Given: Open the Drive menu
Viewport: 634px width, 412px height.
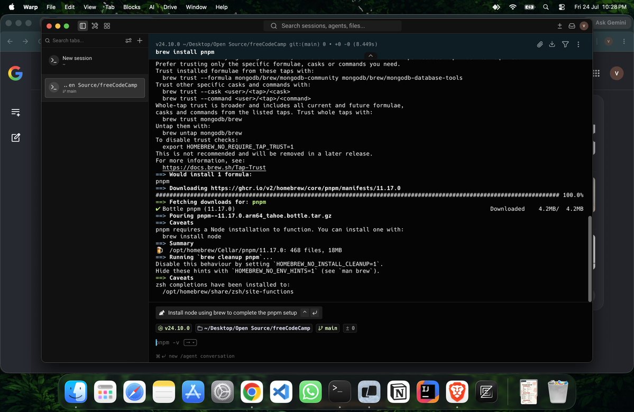Looking at the screenshot, I should [x=170, y=7].
